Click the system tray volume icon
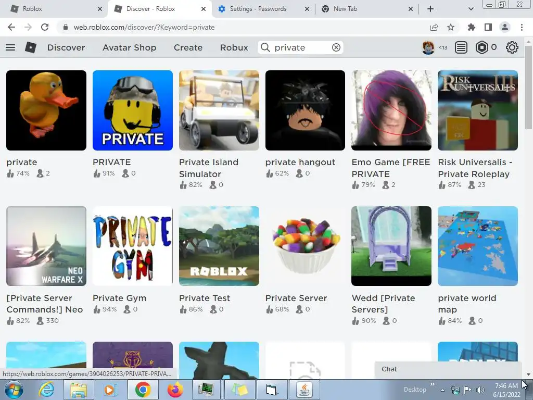The height and width of the screenshot is (400, 533). 480,390
